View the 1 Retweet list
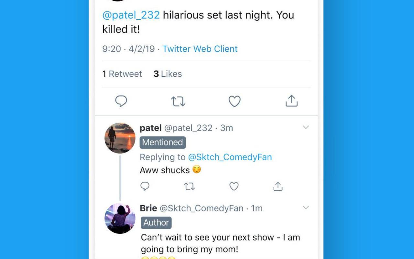The height and width of the screenshot is (259, 414). click(x=122, y=74)
